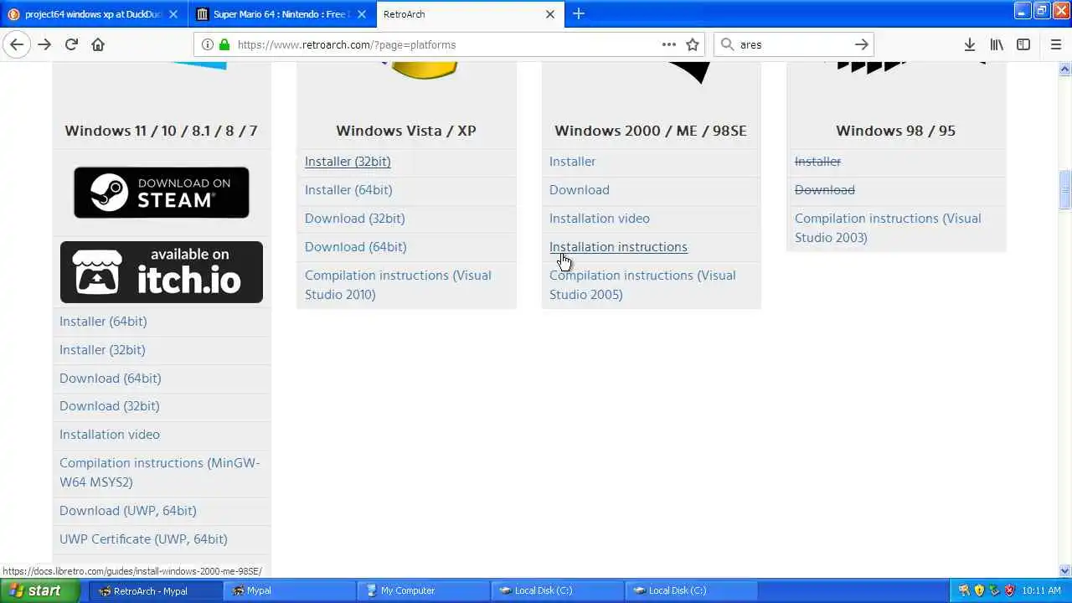The width and height of the screenshot is (1072, 603).
Task: Click 'Windows 98 / 95' heading text
Action: [x=895, y=131]
